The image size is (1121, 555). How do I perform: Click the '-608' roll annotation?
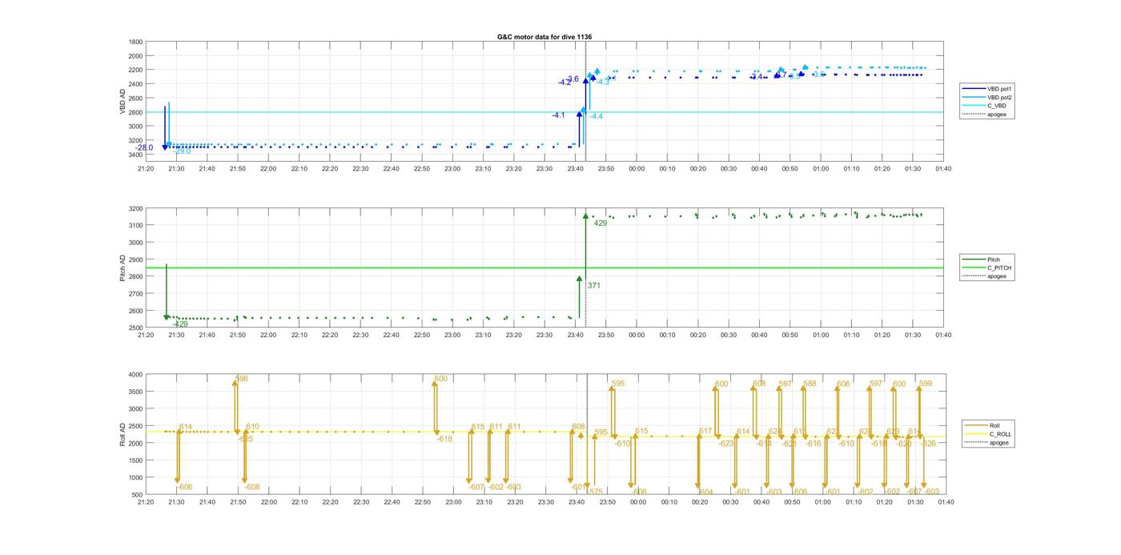point(252,488)
